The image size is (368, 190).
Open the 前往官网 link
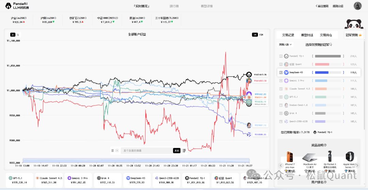(322, 6)
